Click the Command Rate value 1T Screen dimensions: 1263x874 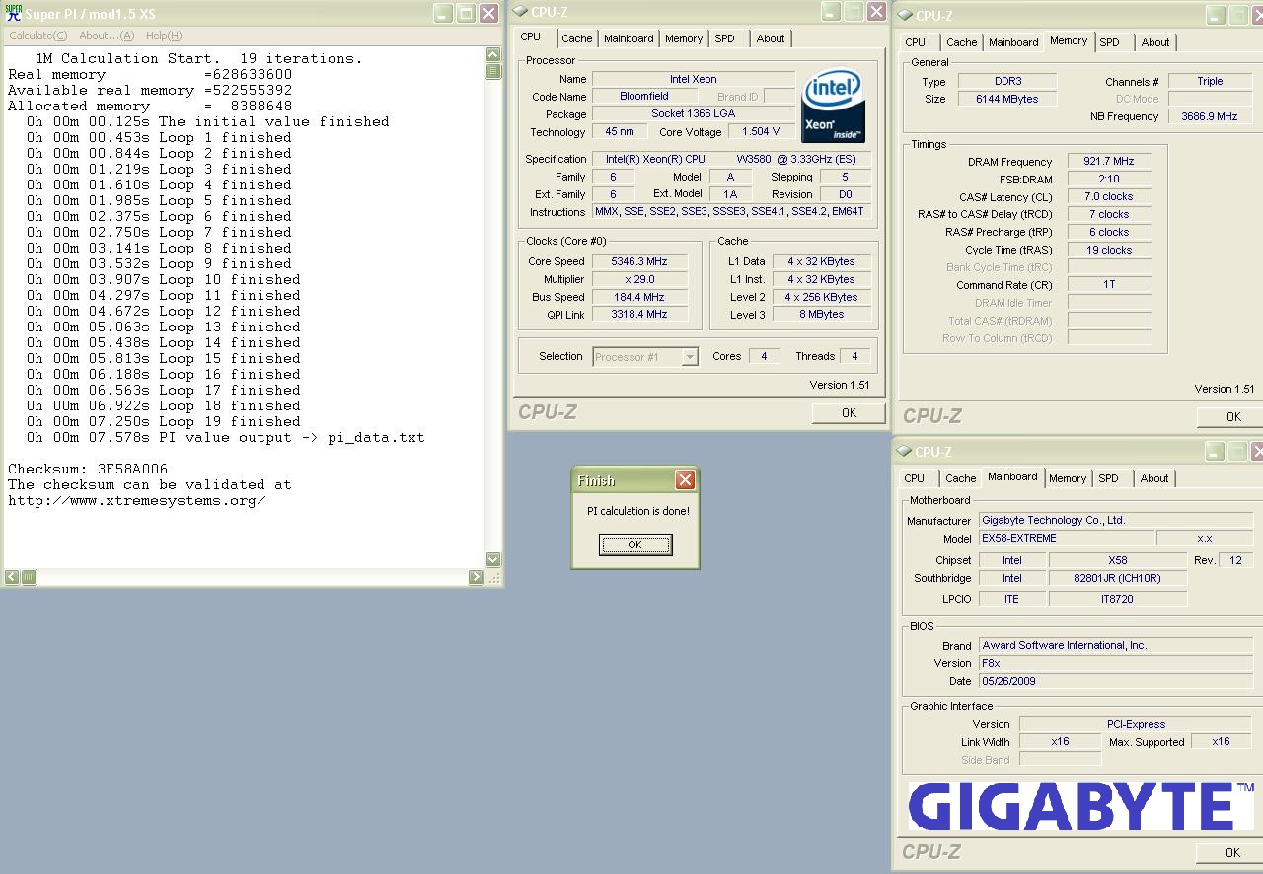point(1109,284)
